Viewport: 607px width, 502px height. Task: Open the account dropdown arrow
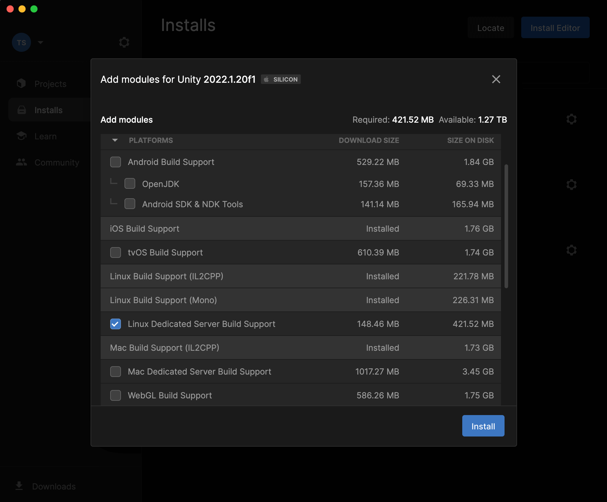[x=41, y=42]
